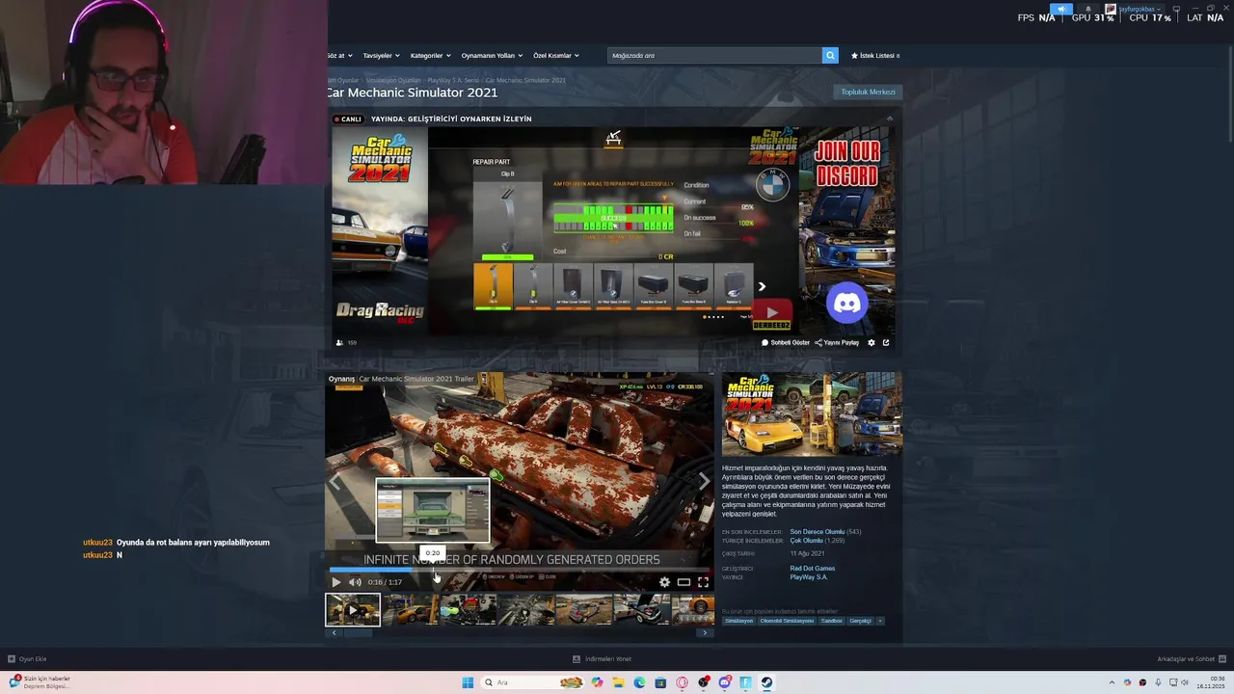
Task: Click the Sandbox tag
Action: pos(831,621)
